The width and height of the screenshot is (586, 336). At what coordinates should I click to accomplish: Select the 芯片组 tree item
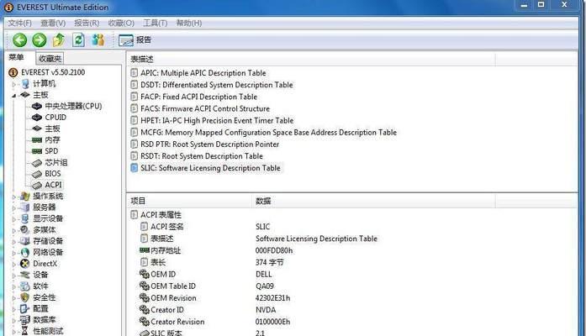(x=56, y=162)
